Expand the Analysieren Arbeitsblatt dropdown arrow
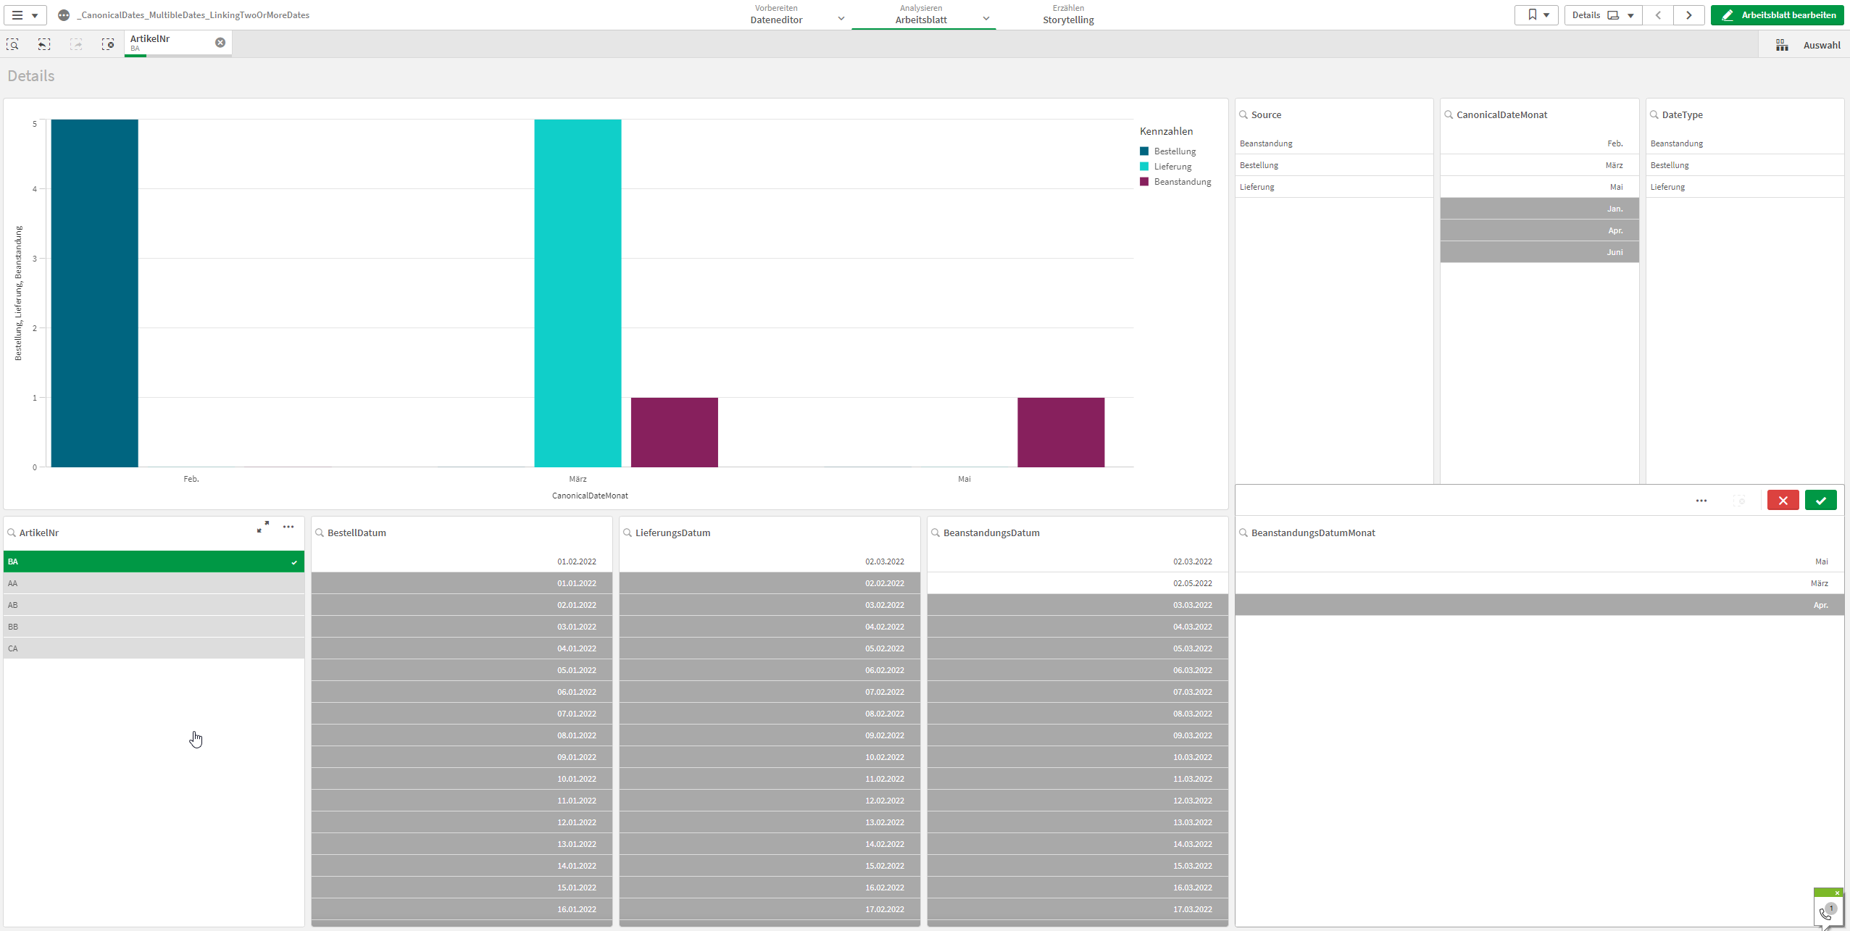The height and width of the screenshot is (931, 1850). 986,19
